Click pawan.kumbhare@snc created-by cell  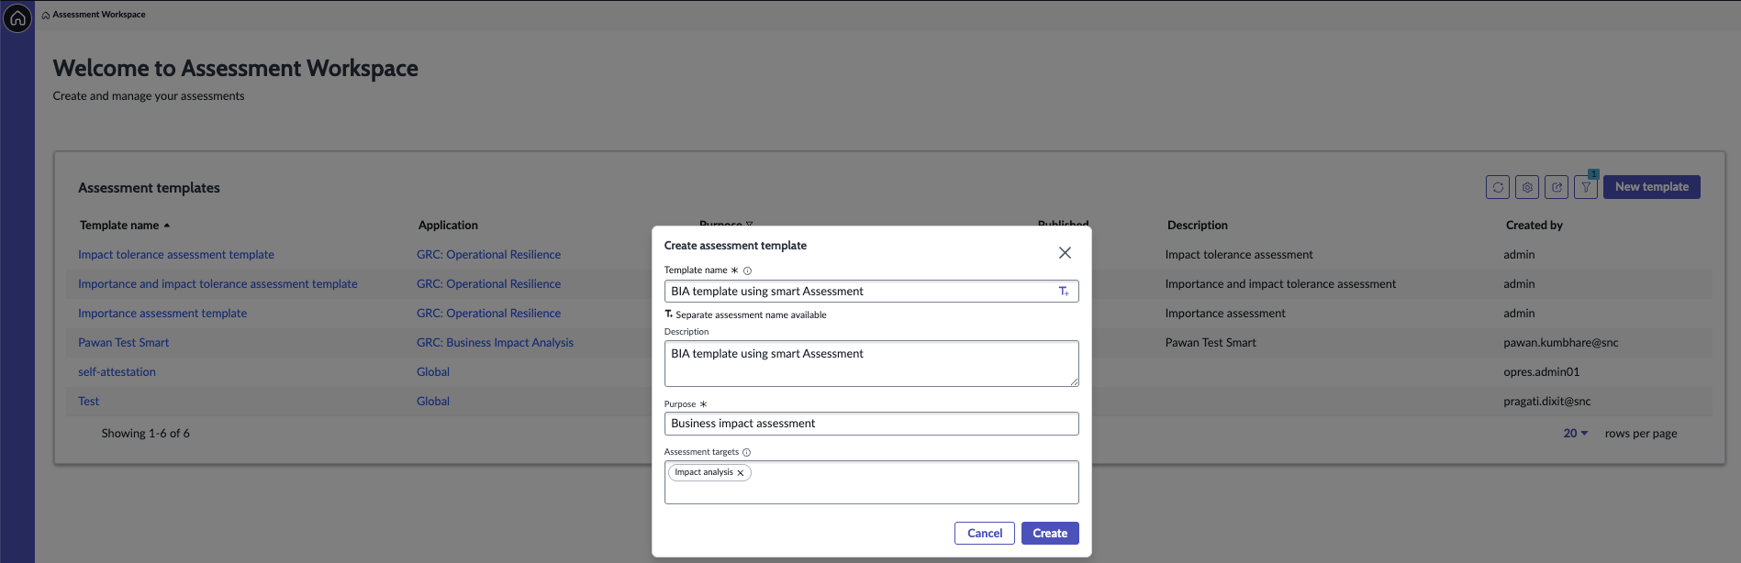point(1560,343)
